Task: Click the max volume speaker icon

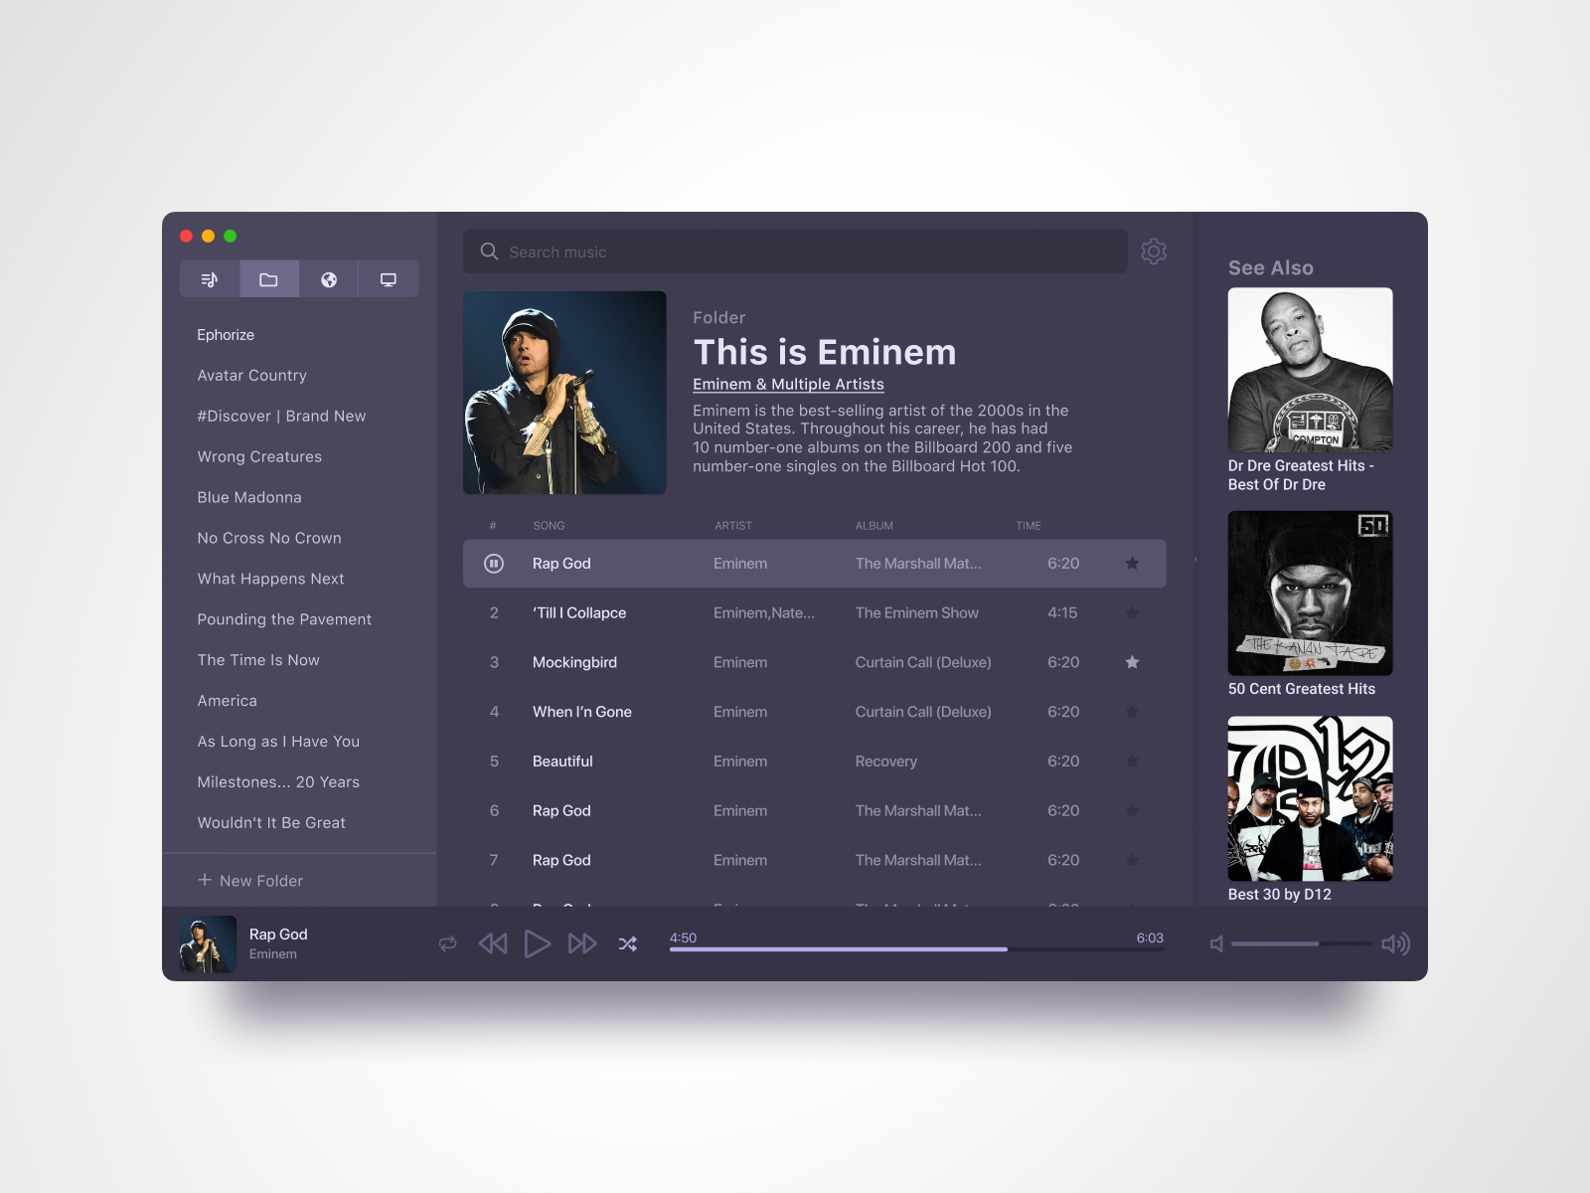Action: click(1396, 943)
